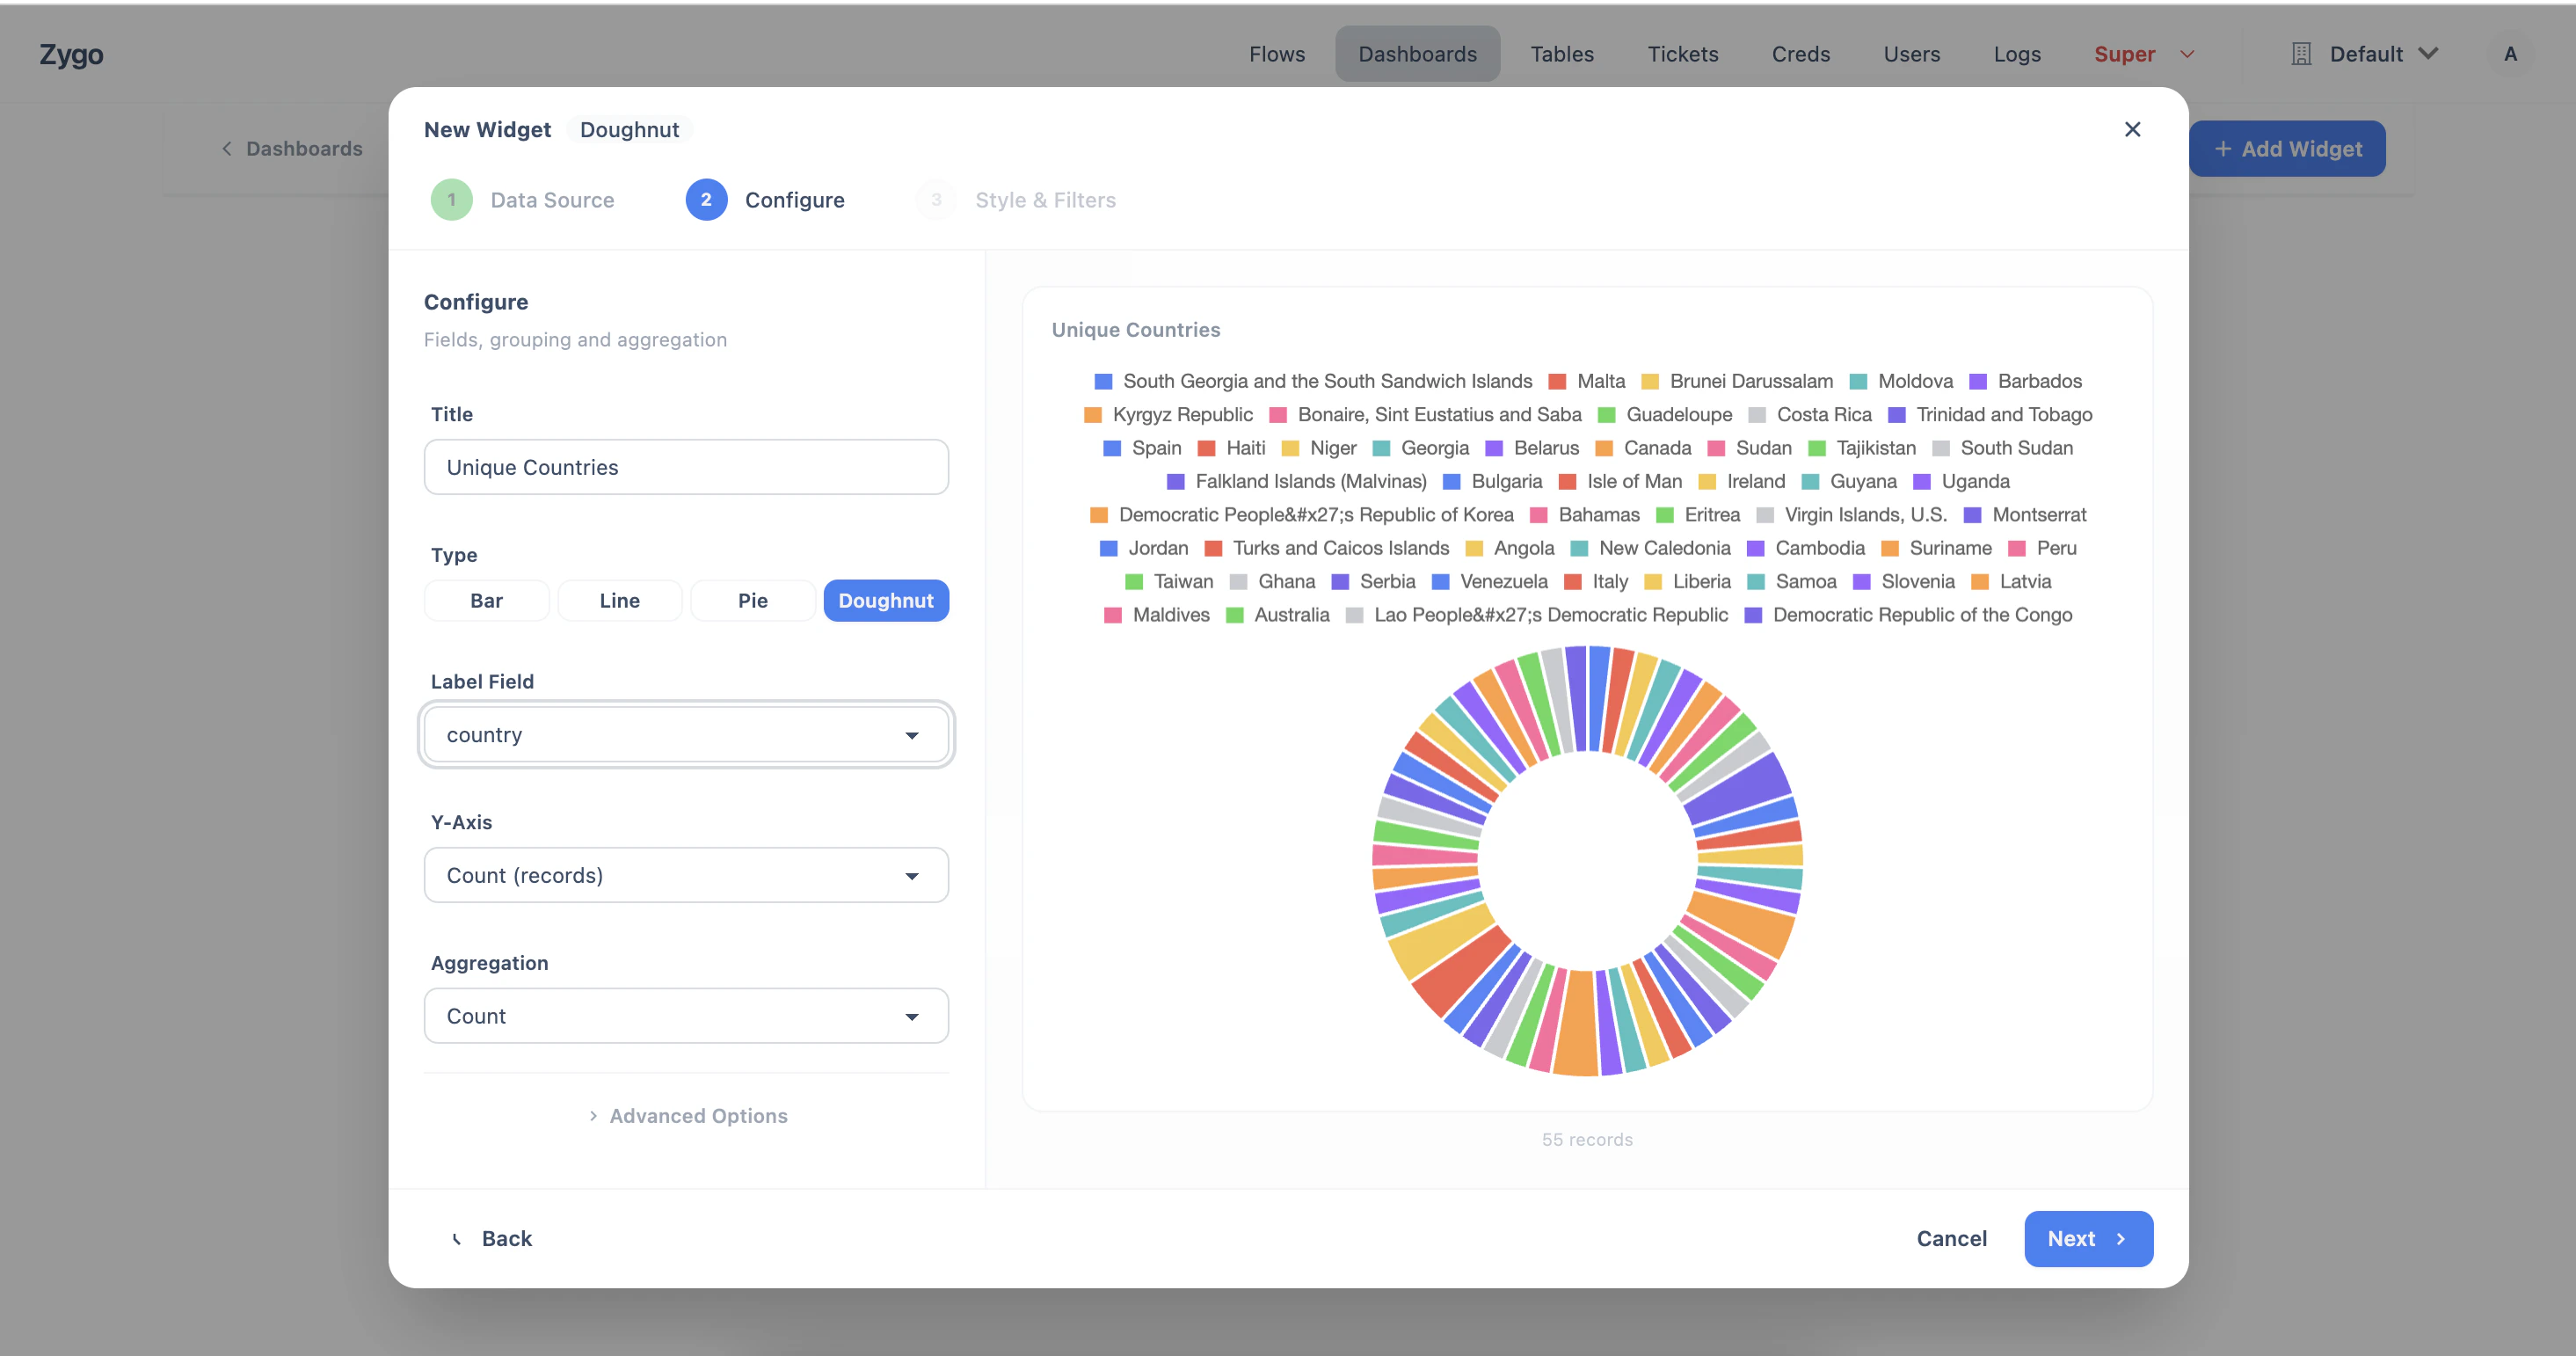This screenshot has width=2576, height=1356.
Task: Click the Style & Filters step 3 circle
Action: [x=936, y=200]
